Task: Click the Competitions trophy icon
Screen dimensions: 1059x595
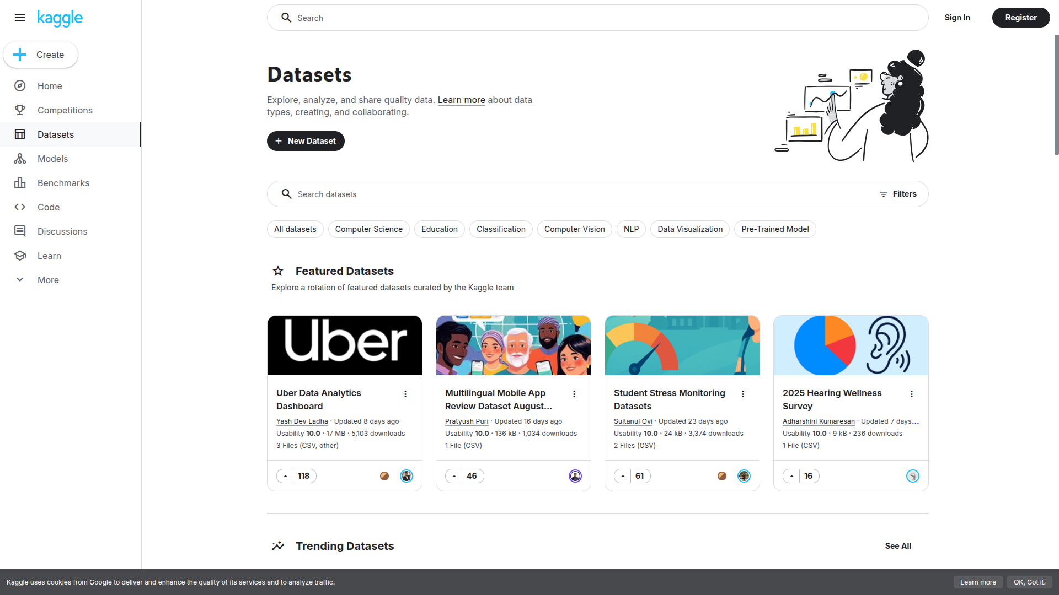Action: point(20,110)
